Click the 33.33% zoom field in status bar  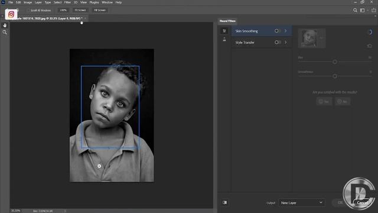[16, 211]
